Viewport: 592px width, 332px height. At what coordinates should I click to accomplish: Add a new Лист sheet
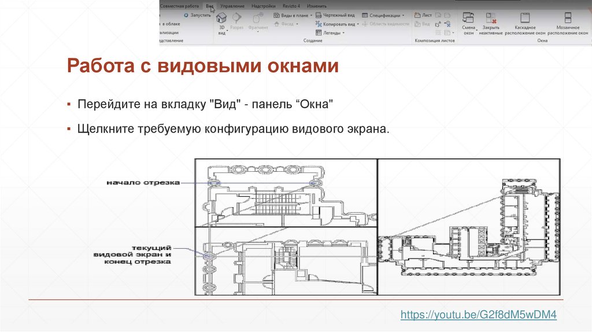[423, 15]
